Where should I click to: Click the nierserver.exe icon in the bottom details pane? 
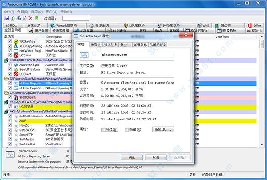coord(10,154)
